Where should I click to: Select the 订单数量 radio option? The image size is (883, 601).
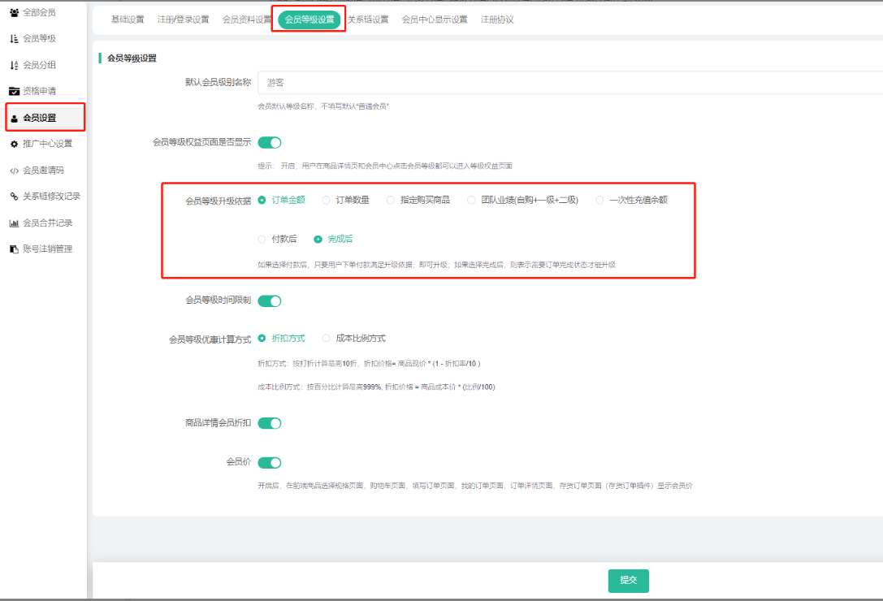click(x=327, y=200)
